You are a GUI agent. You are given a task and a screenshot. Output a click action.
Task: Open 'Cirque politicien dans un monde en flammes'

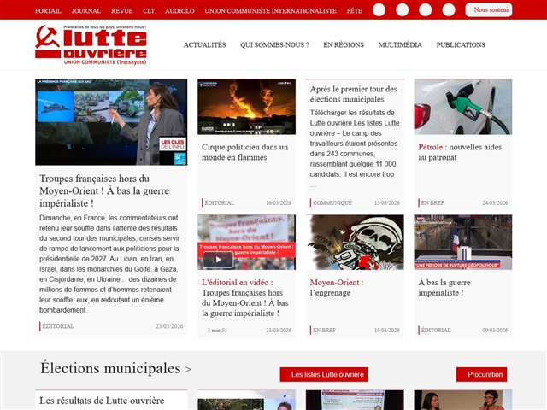pos(245,152)
